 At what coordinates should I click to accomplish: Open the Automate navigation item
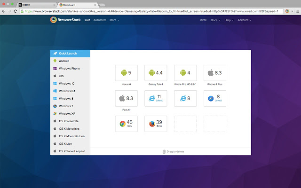pos(100,20)
